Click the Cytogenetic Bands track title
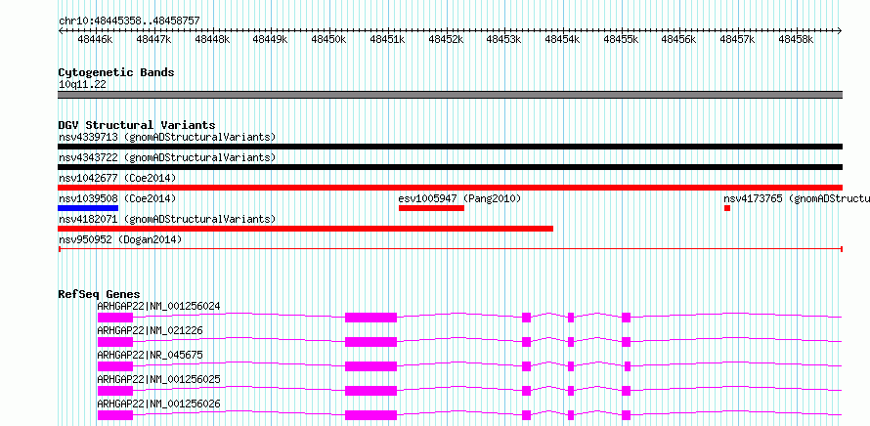 (116, 72)
